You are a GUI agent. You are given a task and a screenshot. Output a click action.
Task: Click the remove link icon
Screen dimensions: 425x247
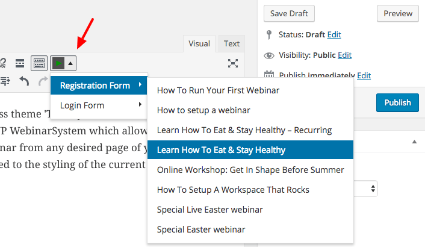tap(3, 63)
